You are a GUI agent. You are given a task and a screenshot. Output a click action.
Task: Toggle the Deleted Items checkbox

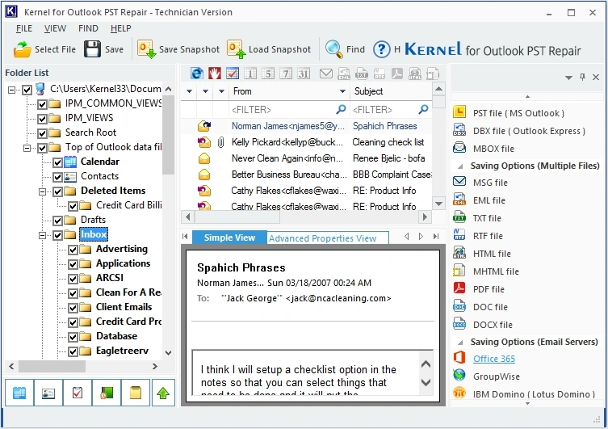click(x=58, y=191)
